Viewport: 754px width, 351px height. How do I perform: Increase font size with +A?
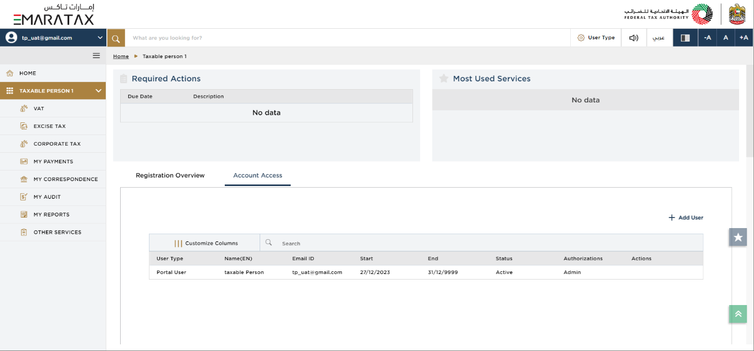(x=743, y=38)
